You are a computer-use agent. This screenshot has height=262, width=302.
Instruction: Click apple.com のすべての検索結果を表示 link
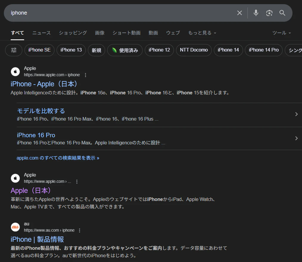[58, 157]
